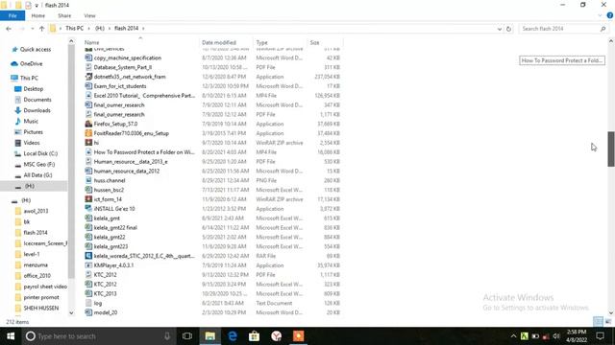Select the Firefox_Setup_57.0 application icon
The height and width of the screenshot is (345, 615).
tap(88, 124)
